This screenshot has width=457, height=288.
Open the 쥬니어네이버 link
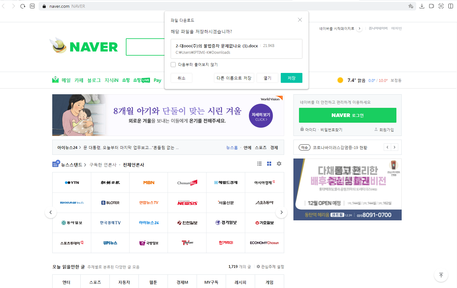(x=378, y=28)
